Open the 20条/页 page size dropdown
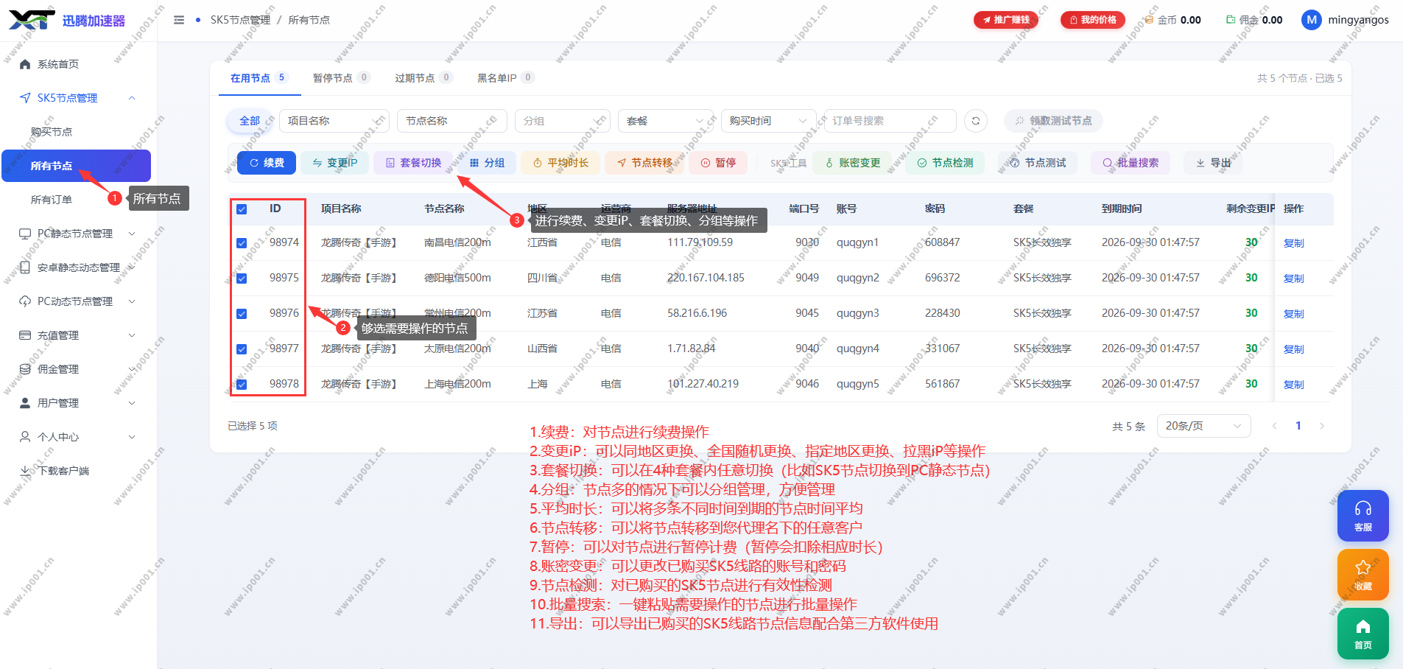 1204,426
